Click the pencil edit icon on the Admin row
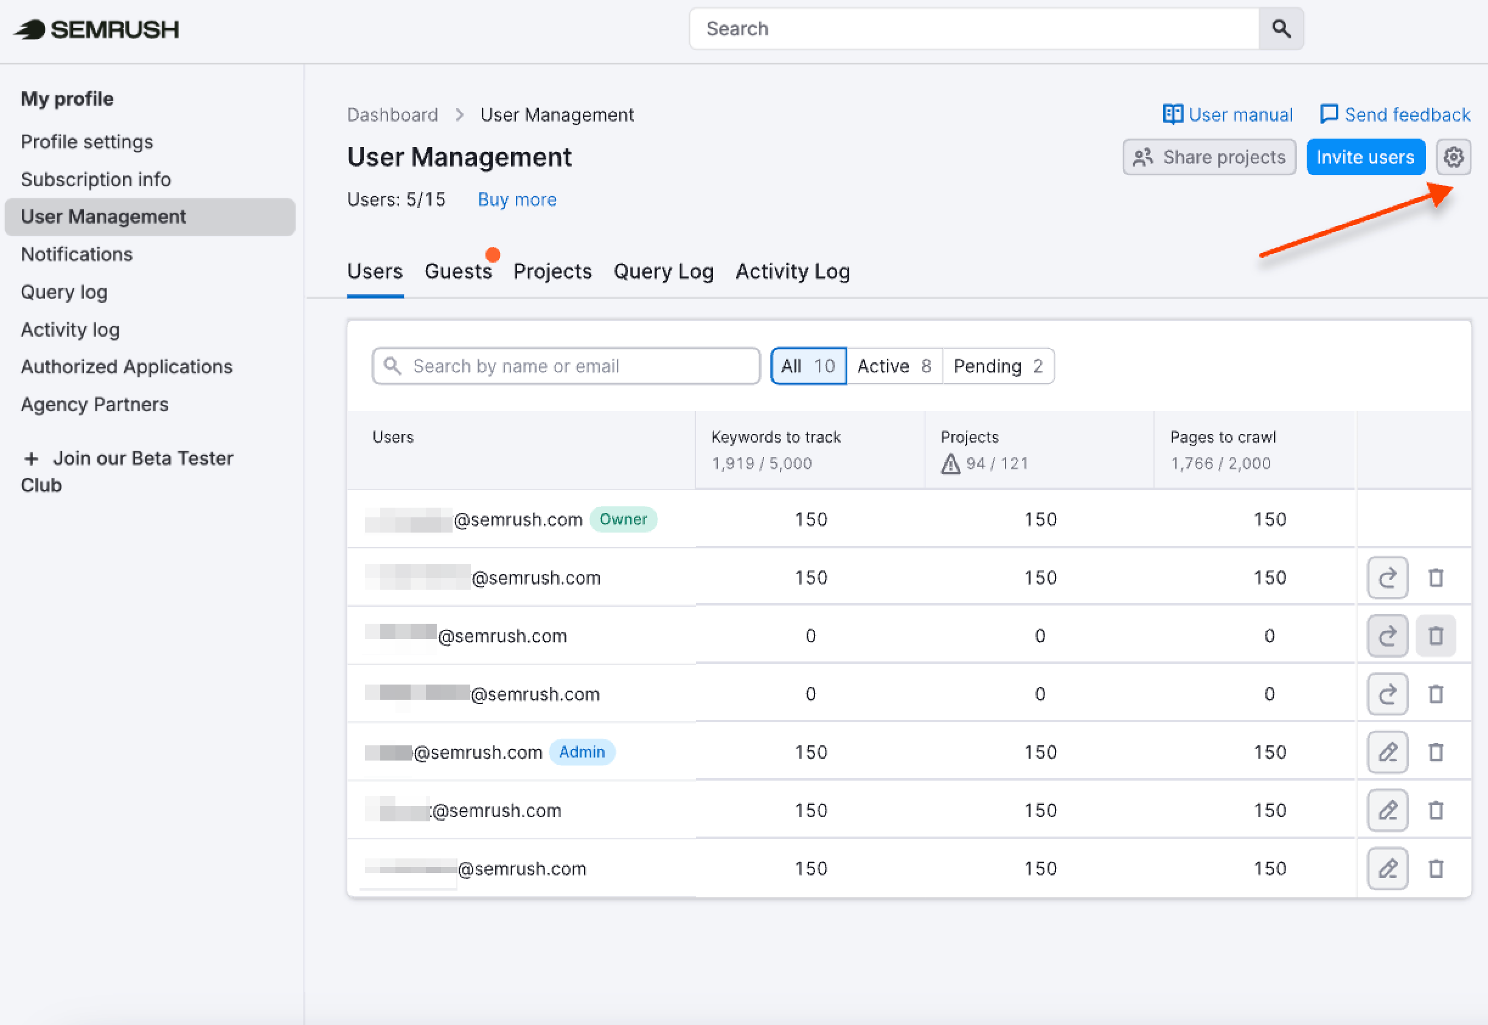The height and width of the screenshot is (1025, 1488). coord(1387,751)
